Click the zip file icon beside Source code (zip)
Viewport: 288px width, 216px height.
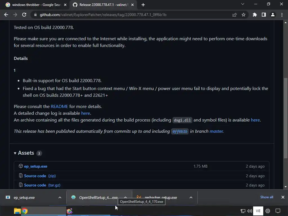point(21,175)
